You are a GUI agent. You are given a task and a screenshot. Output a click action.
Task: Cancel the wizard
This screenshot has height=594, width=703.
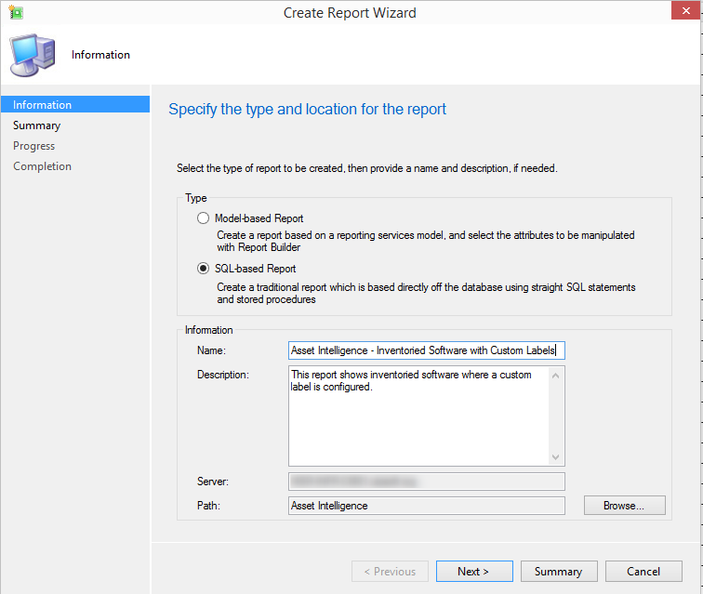(x=643, y=571)
